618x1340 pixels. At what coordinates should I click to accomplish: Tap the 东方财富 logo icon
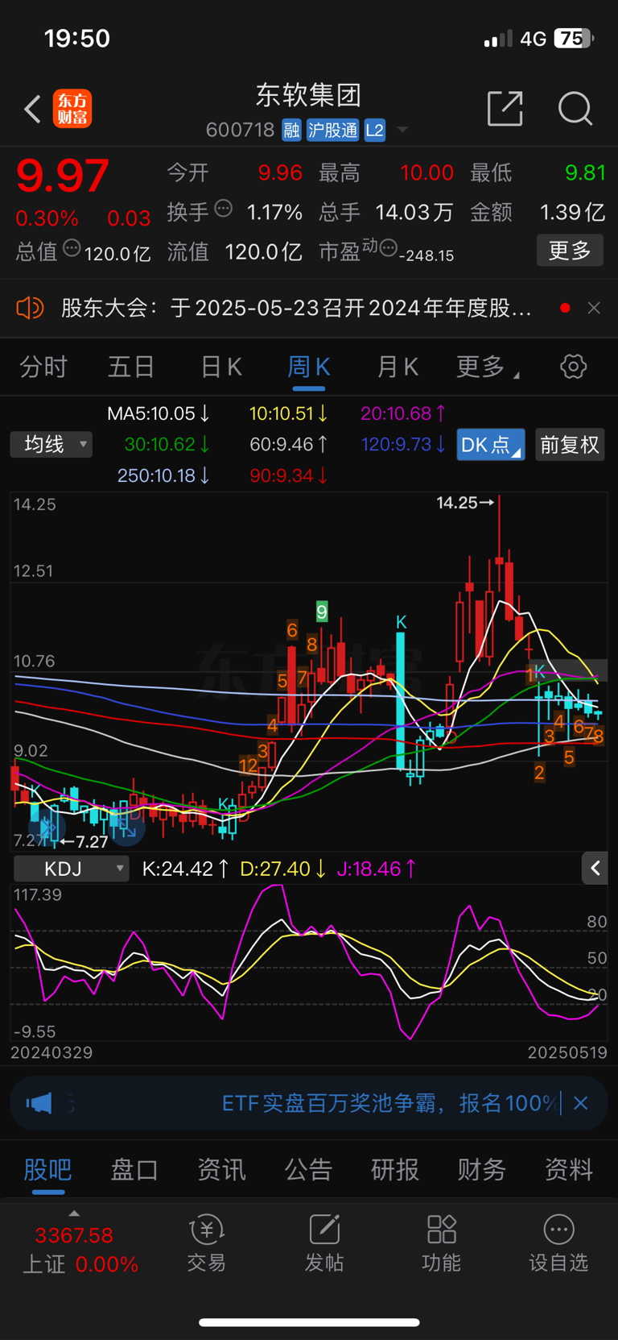72,109
